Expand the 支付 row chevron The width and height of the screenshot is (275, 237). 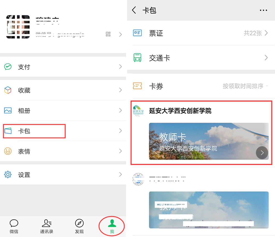point(120,66)
